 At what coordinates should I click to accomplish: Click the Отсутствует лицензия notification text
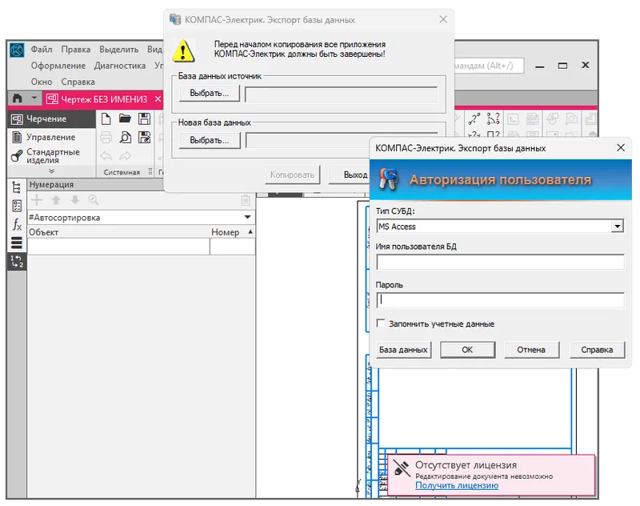tap(466, 464)
